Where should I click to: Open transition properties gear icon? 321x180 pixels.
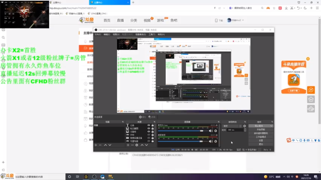pos(244,126)
